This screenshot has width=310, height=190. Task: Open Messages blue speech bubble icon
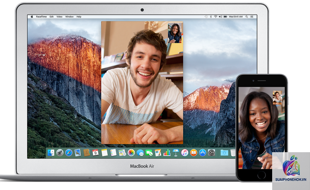140,153
